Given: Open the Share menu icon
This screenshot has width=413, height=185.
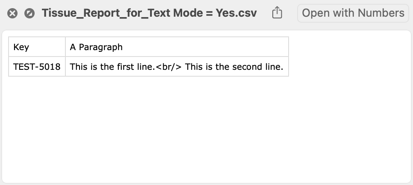Looking at the screenshot, I should (277, 13).
